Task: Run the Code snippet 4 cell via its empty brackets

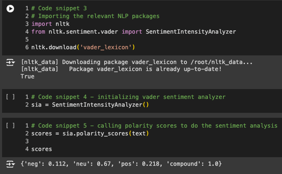Action: [10, 97]
